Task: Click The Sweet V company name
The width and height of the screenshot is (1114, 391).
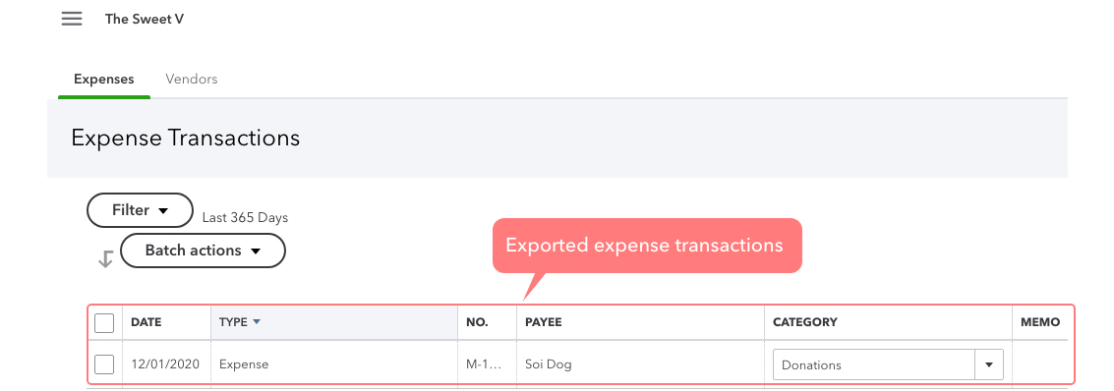Action: (145, 20)
